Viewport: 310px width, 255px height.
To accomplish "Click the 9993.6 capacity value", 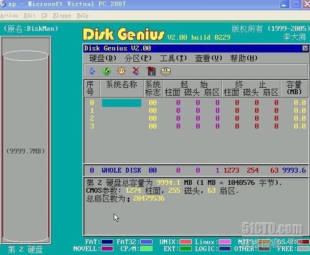I will 294,170.
